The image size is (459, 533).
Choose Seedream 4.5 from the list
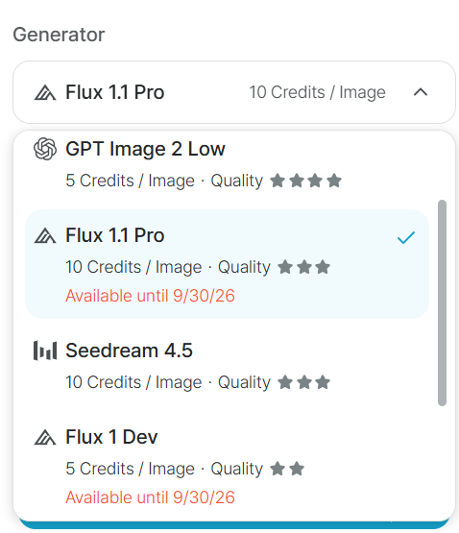[228, 366]
